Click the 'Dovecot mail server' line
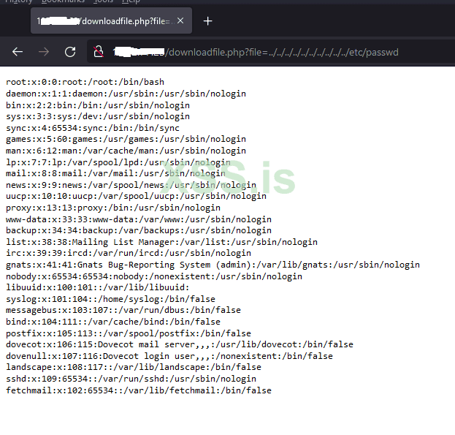Image resolution: width=455 pixels, height=435 pixels. click(180, 344)
